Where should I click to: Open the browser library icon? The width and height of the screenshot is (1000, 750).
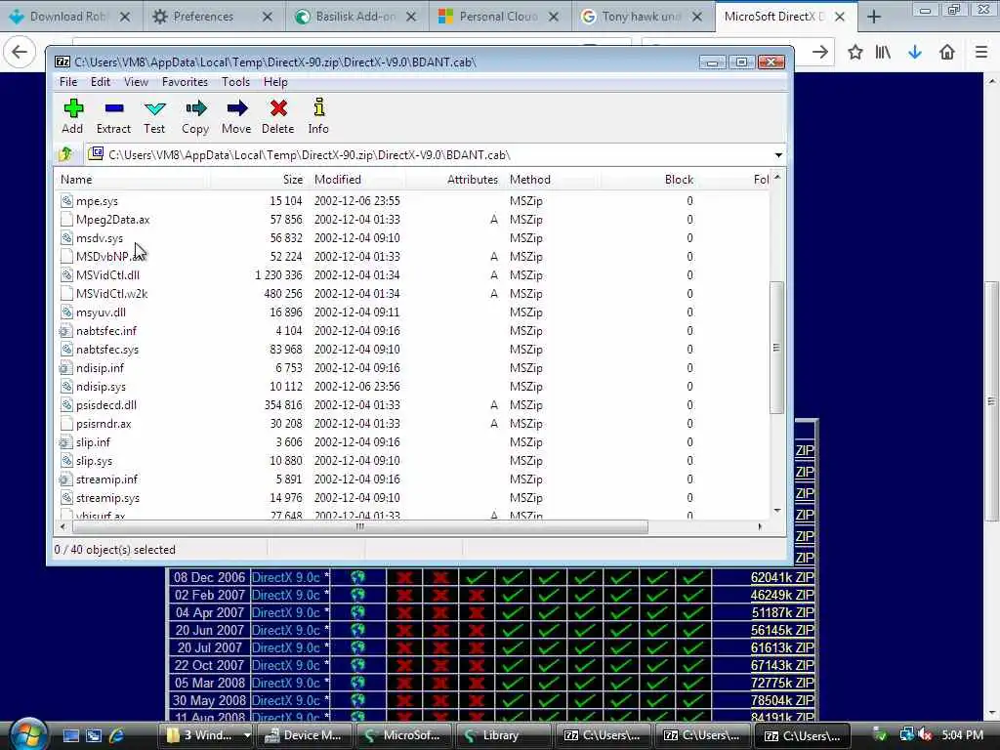click(x=883, y=52)
